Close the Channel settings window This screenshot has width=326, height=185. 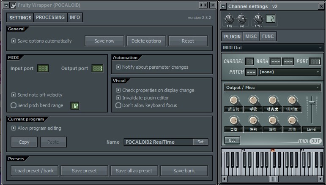pos(321,6)
